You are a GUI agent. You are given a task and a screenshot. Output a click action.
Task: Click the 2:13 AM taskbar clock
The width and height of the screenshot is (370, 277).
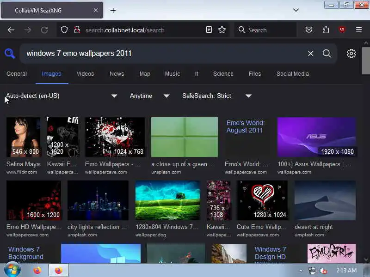point(346,271)
